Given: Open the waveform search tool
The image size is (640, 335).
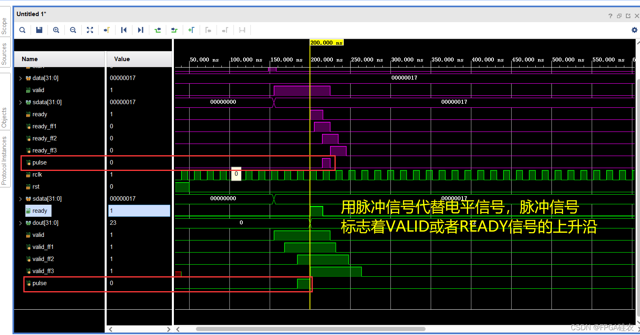Looking at the screenshot, I should 23,30.
